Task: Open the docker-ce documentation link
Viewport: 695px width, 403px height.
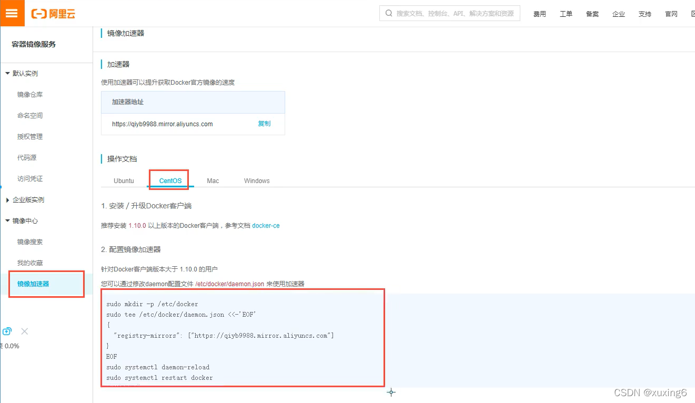Action: point(266,226)
